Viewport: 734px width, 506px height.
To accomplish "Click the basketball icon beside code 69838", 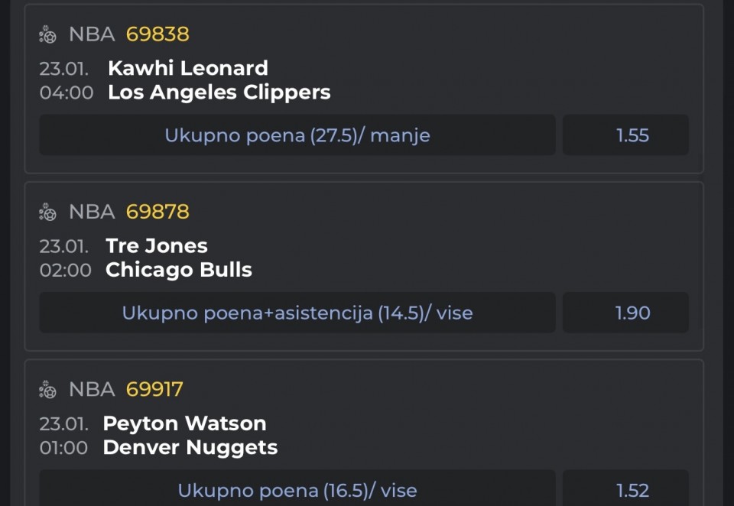I will pyautogui.click(x=48, y=34).
